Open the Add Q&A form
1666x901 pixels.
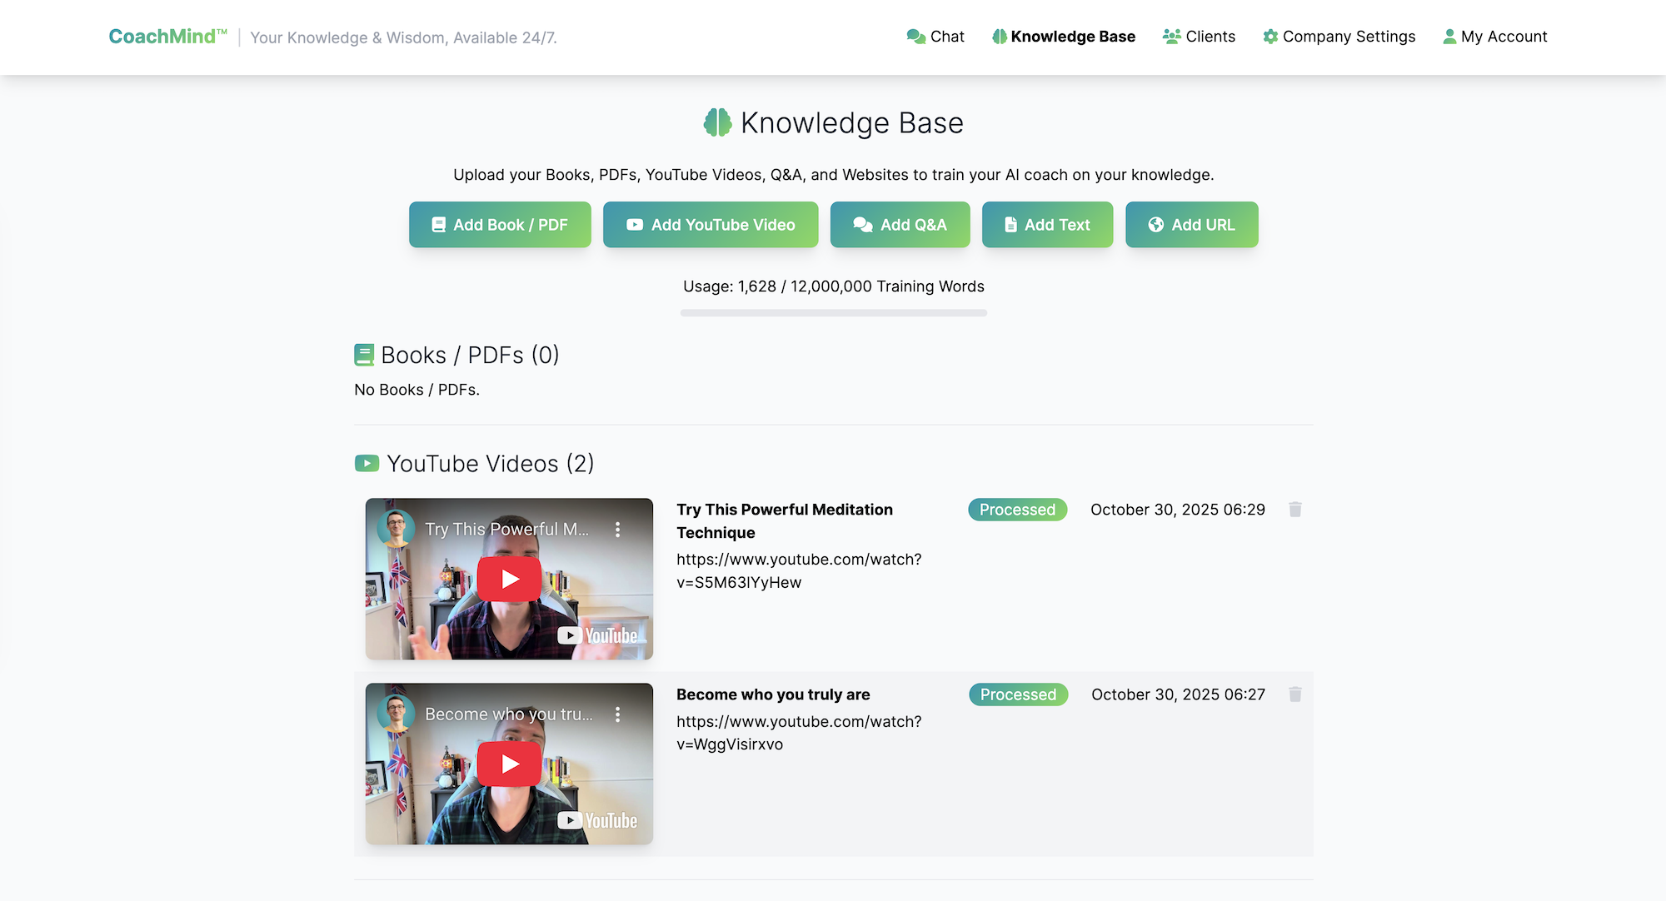pos(900,224)
